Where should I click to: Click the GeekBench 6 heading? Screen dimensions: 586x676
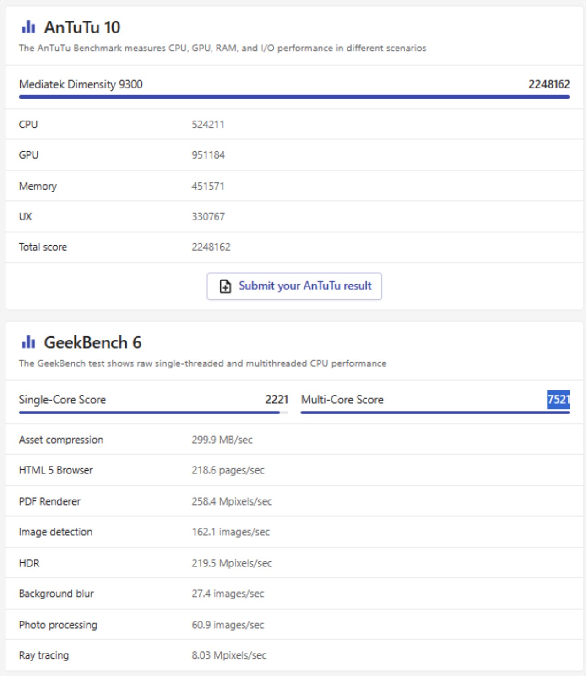coord(92,343)
